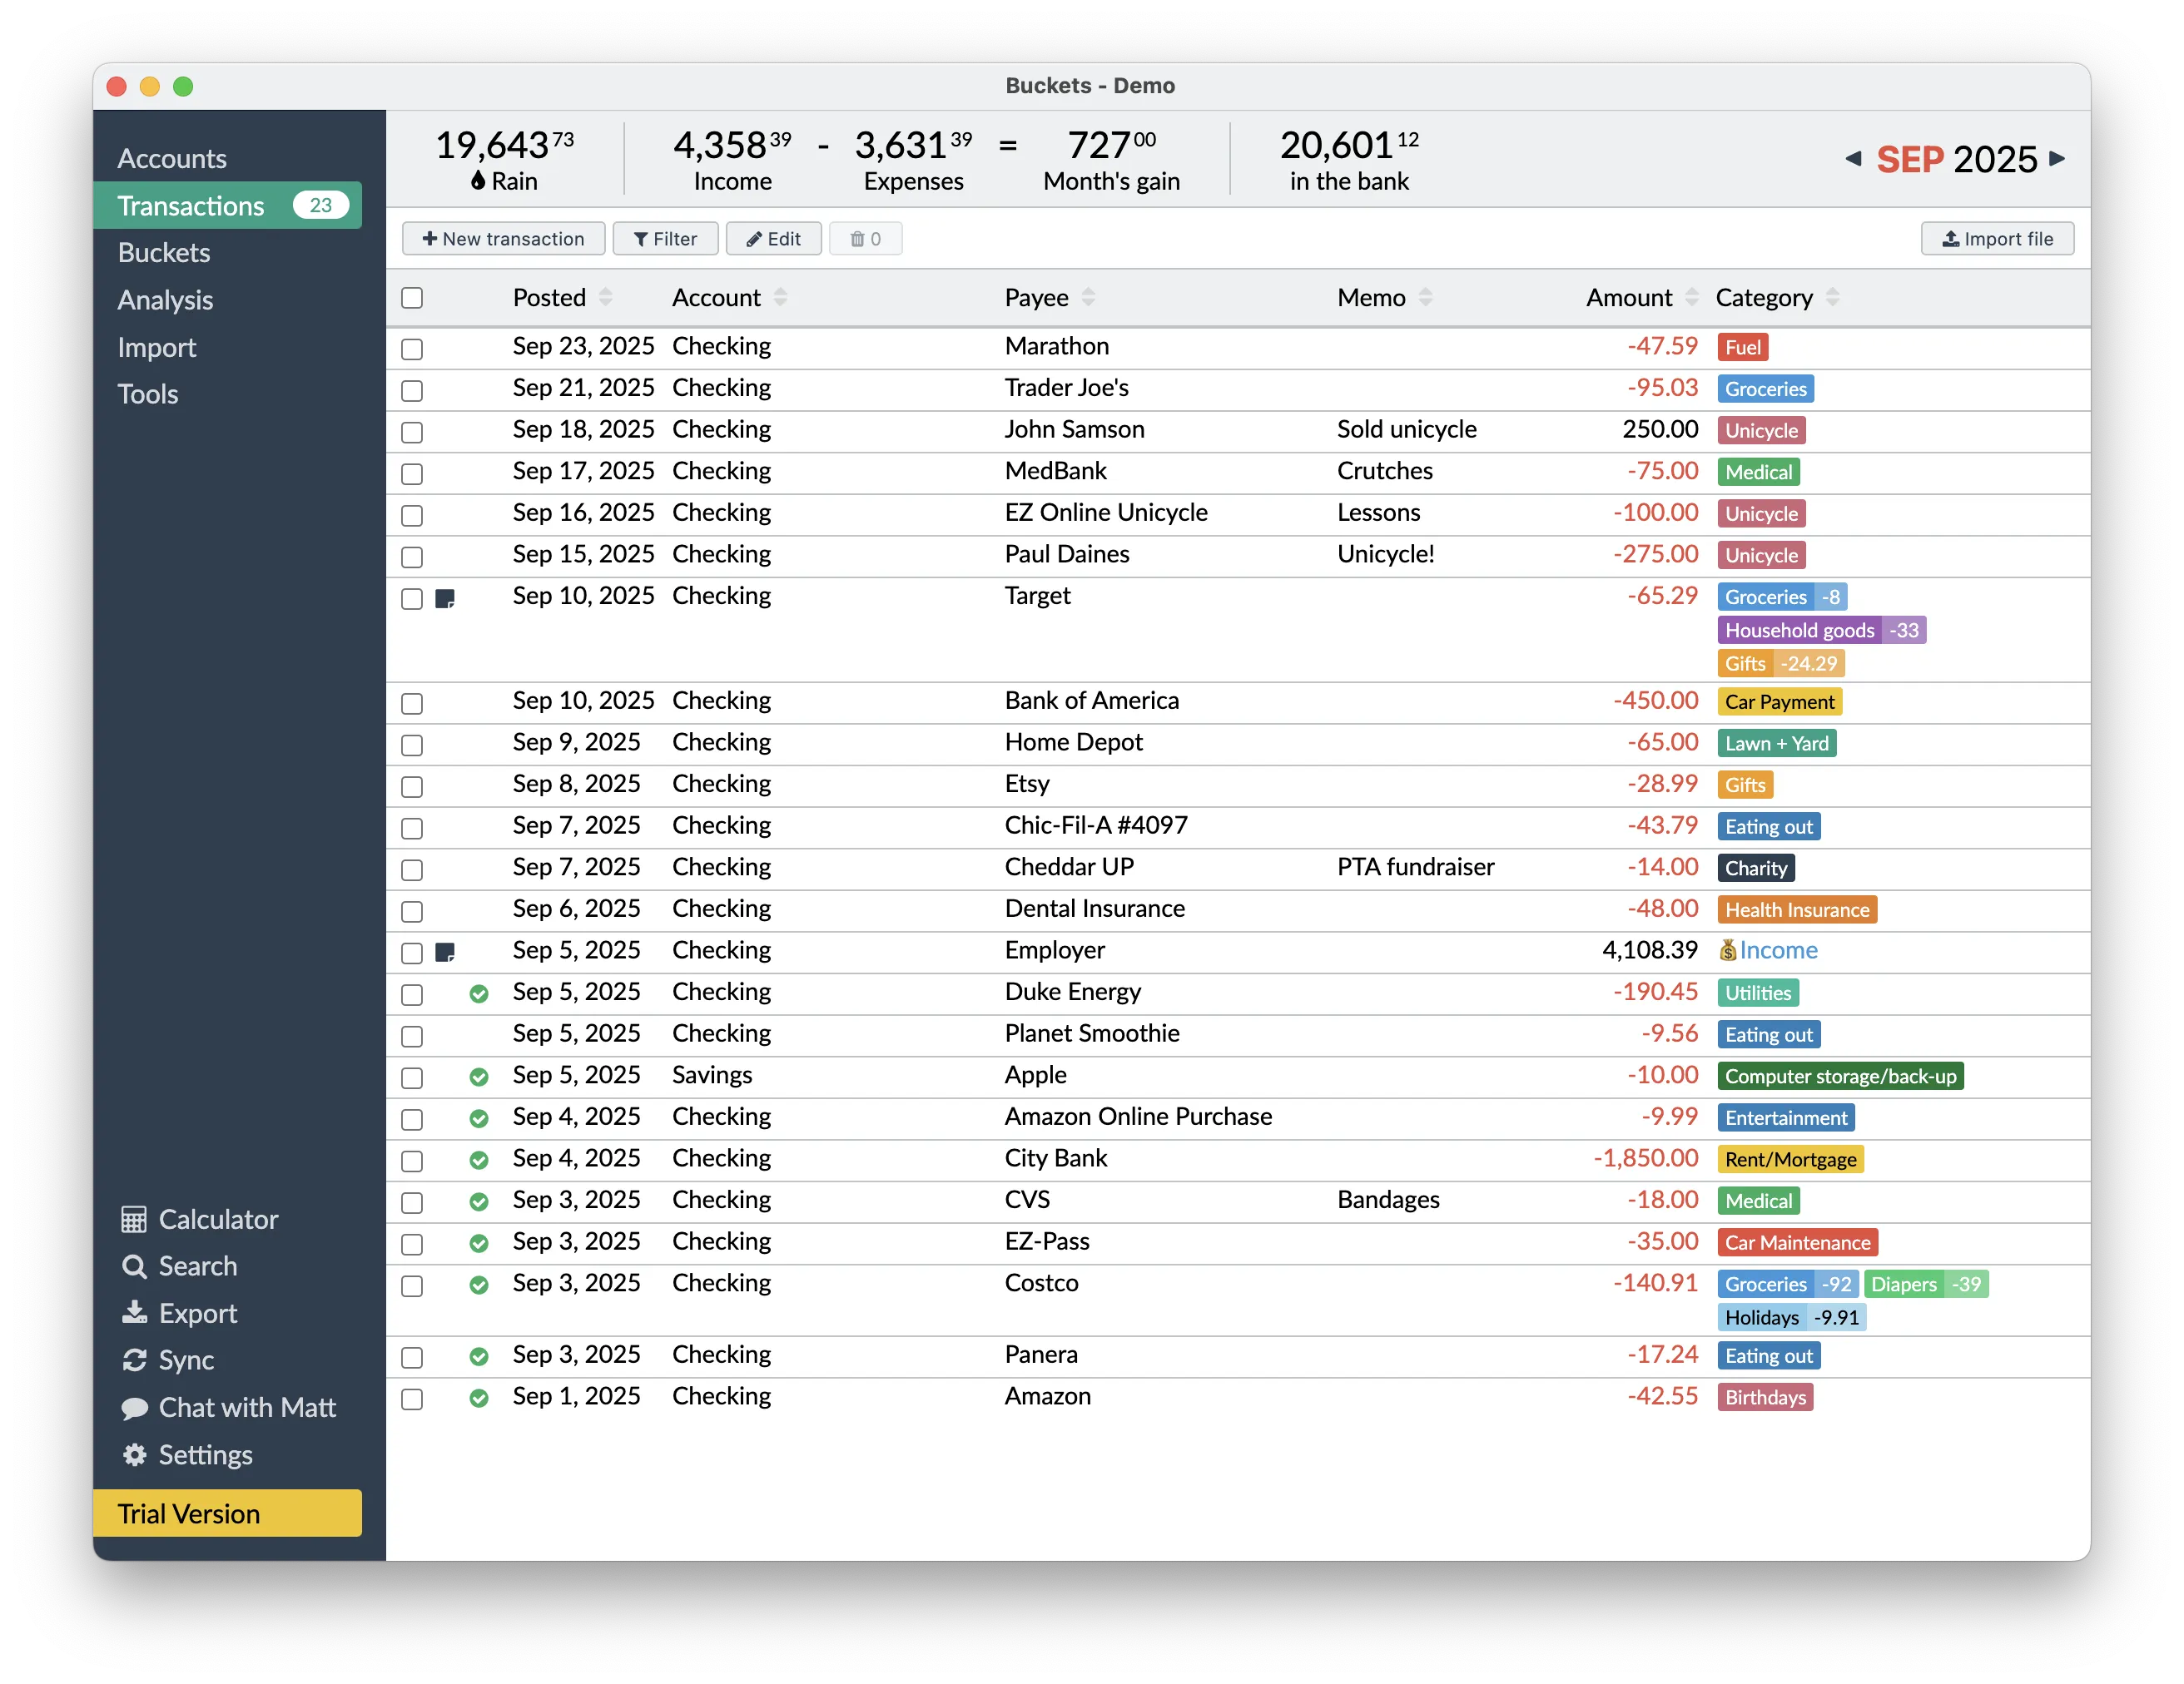The image size is (2184, 1684).
Task: Go to the Tools sidebar section
Action: click(148, 394)
